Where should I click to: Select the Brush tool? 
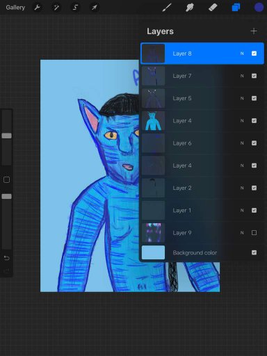[167, 8]
